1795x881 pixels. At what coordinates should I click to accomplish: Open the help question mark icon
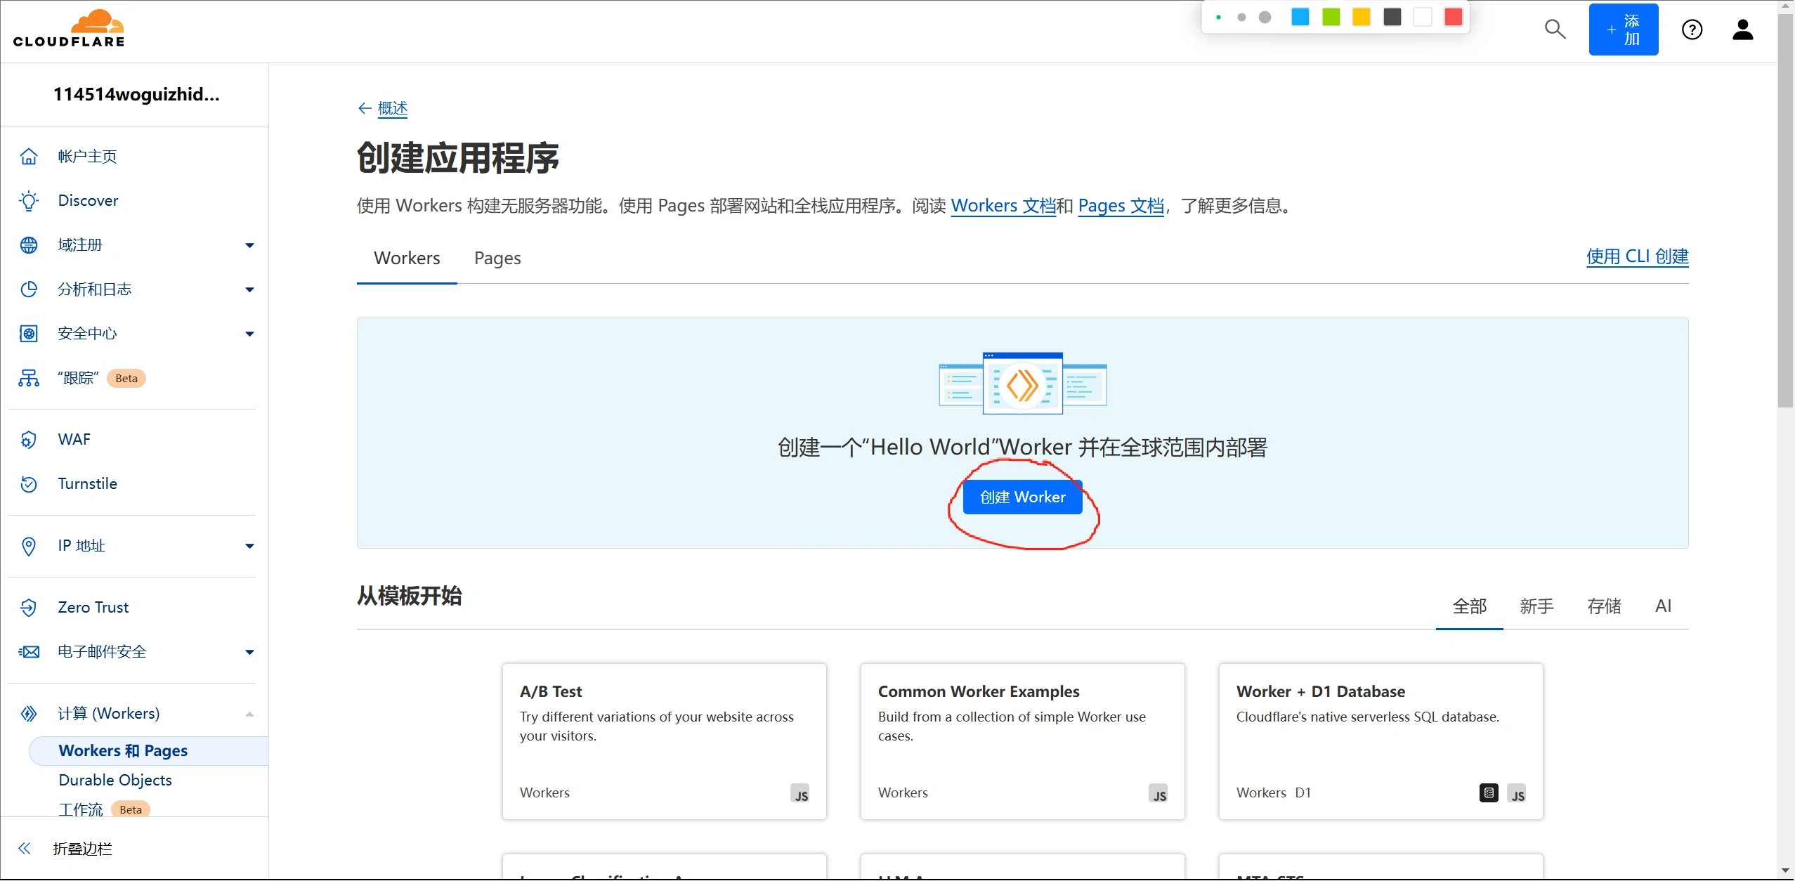(1692, 30)
